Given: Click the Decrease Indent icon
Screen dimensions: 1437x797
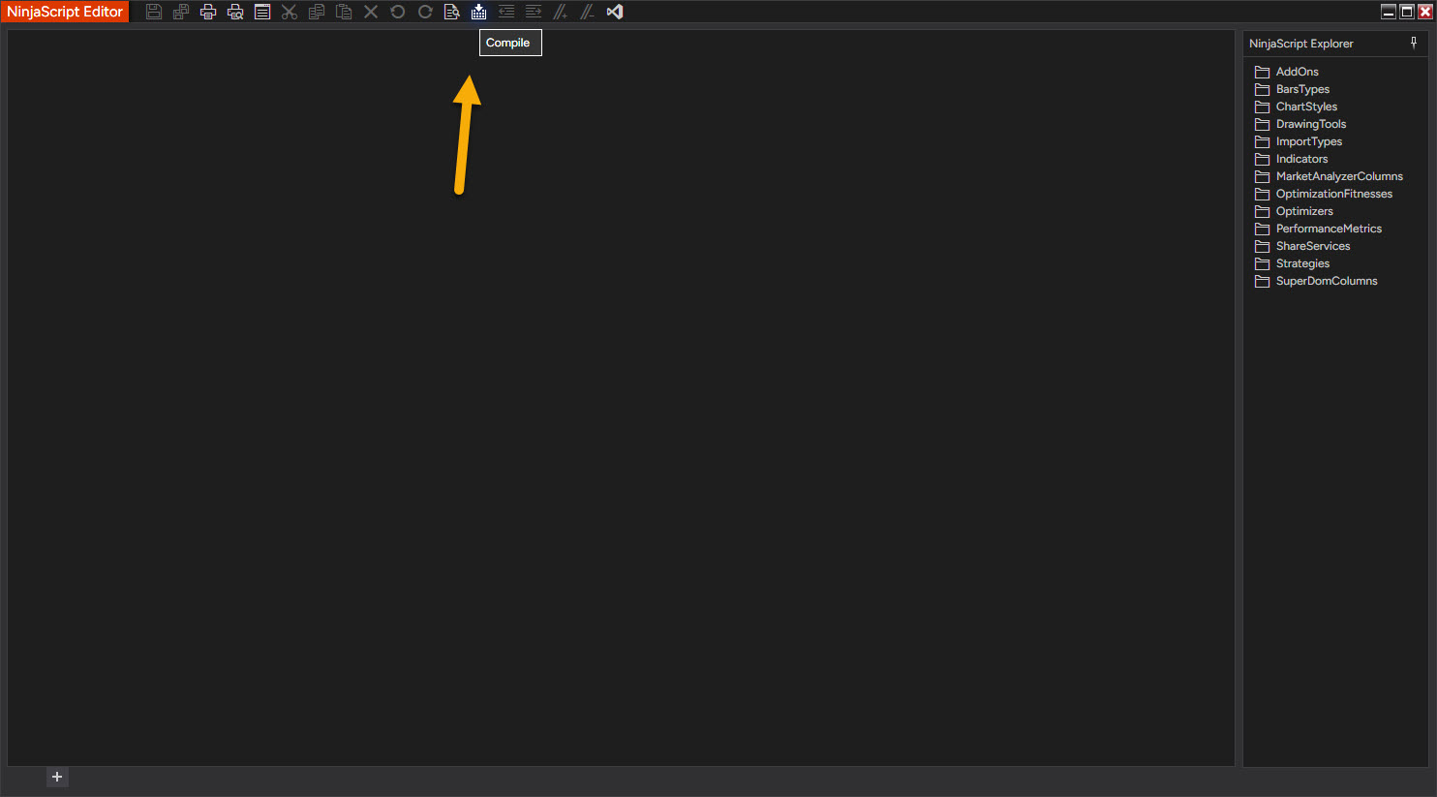Looking at the screenshot, I should [506, 12].
